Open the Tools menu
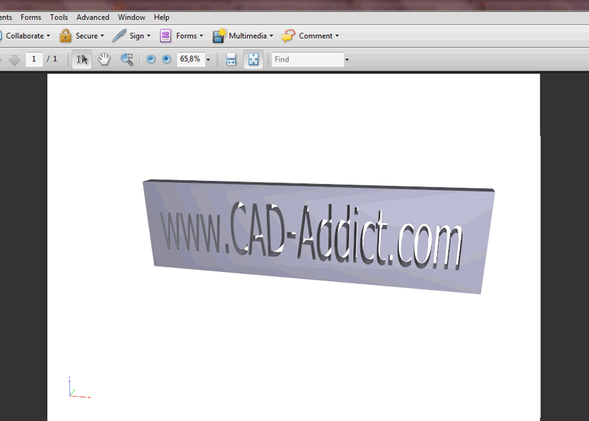Image resolution: width=589 pixels, height=421 pixels. pyautogui.click(x=59, y=17)
